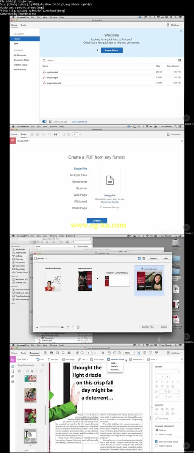Click the zoom in plus icon beside 72.3%
The height and width of the screenshot is (453, 194).
click(119, 353)
